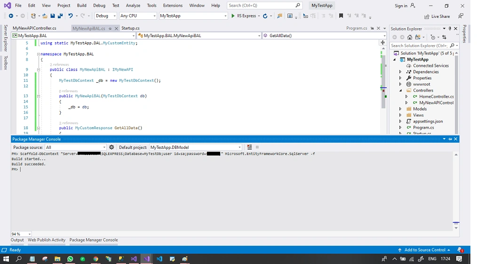Expand the Dependencies node
Viewport: 477px width, 264px height.
(x=400, y=72)
